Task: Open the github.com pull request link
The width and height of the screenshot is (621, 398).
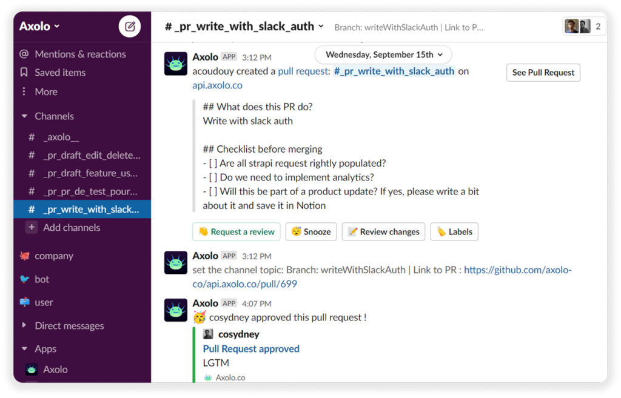Action: click(518, 270)
